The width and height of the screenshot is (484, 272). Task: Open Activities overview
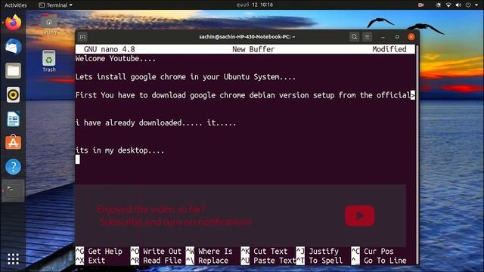[15, 5]
